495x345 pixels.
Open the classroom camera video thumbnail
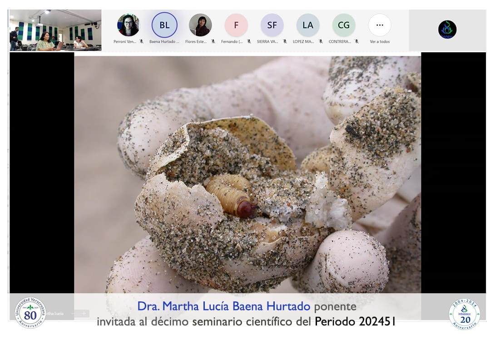click(55, 30)
